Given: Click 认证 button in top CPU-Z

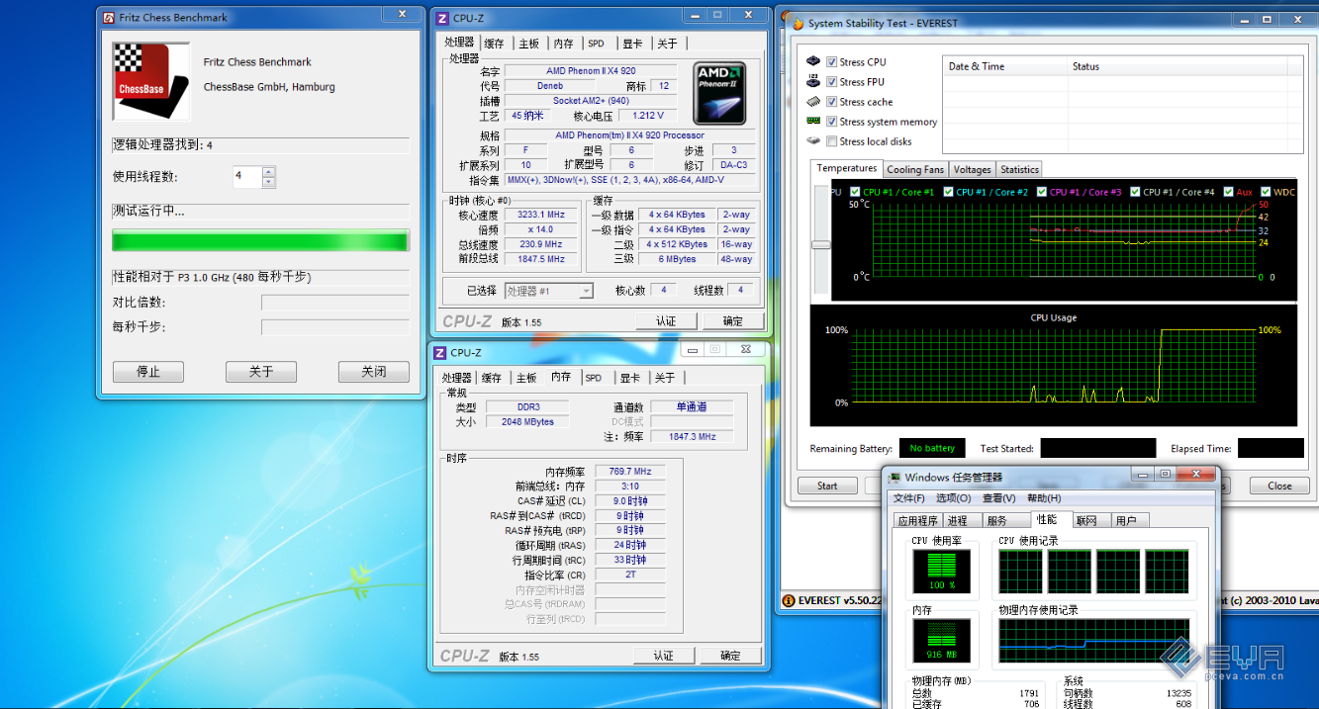Looking at the screenshot, I should tap(666, 321).
